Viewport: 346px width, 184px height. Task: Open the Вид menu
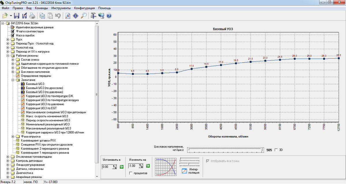[x=29, y=8]
